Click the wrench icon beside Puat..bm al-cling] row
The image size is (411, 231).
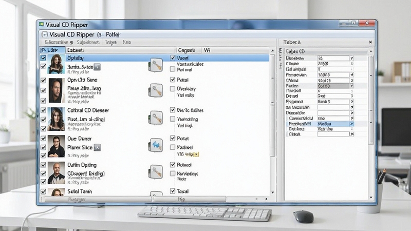click(x=156, y=118)
